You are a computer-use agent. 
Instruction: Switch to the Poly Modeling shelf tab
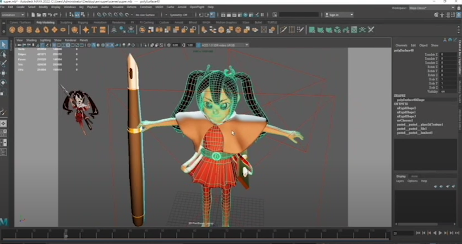[x=45, y=23]
